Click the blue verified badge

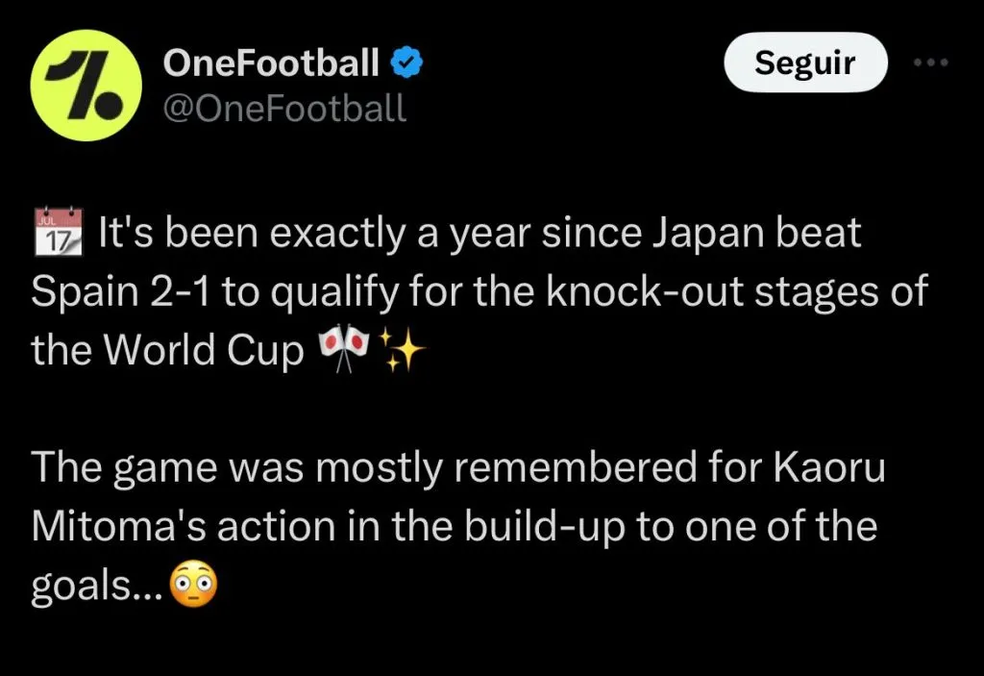coord(407,63)
